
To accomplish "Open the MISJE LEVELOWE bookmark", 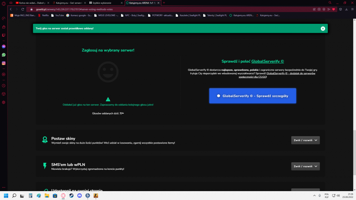I will [x=106, y=15].
